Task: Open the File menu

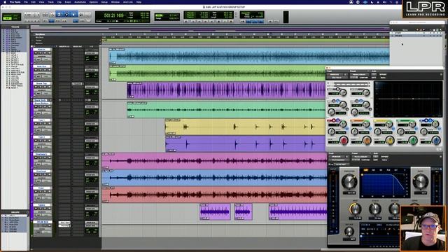Action: click(x=26, y=1)
